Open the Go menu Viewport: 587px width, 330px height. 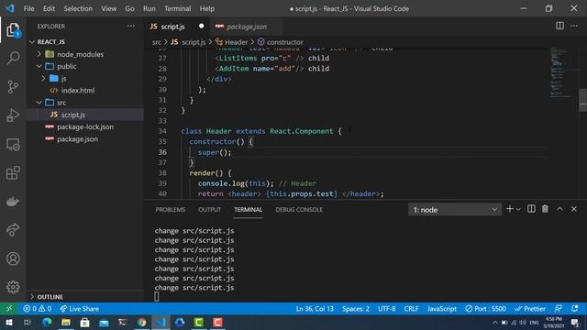pos(129,8)
